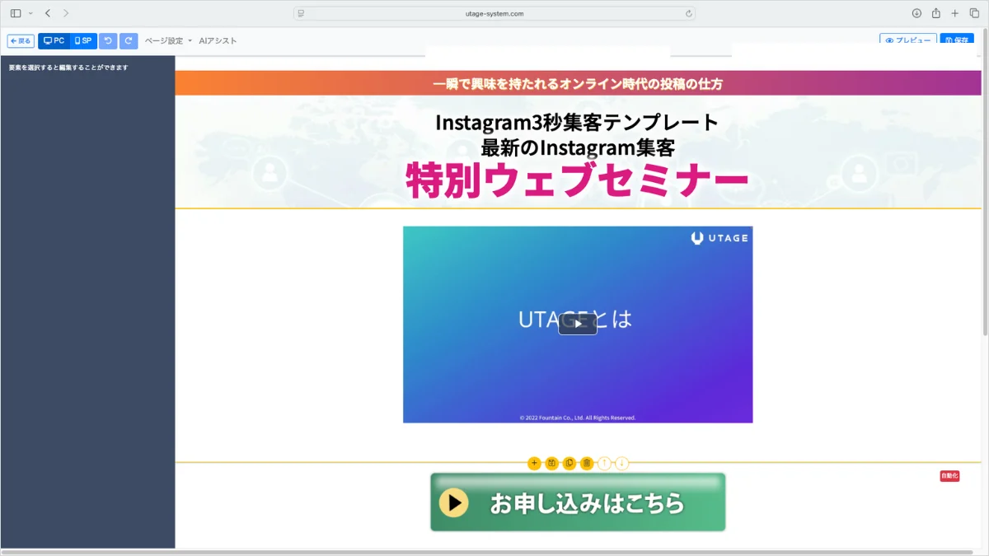
Task: Open a new Safari tab
Action: pos(955,13)
